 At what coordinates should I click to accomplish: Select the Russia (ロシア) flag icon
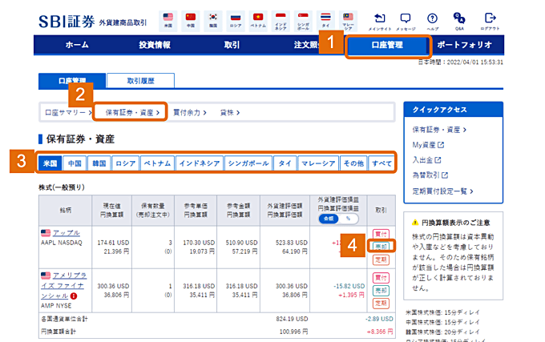[x=236, y=21]
